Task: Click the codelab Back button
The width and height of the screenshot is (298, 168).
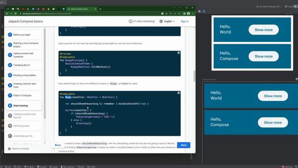Action: pos(58,145)
